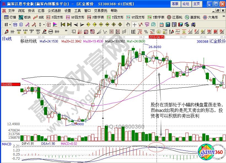Open the 赢家轮 tool
The image size is (226, 163).
coord(193,17)
